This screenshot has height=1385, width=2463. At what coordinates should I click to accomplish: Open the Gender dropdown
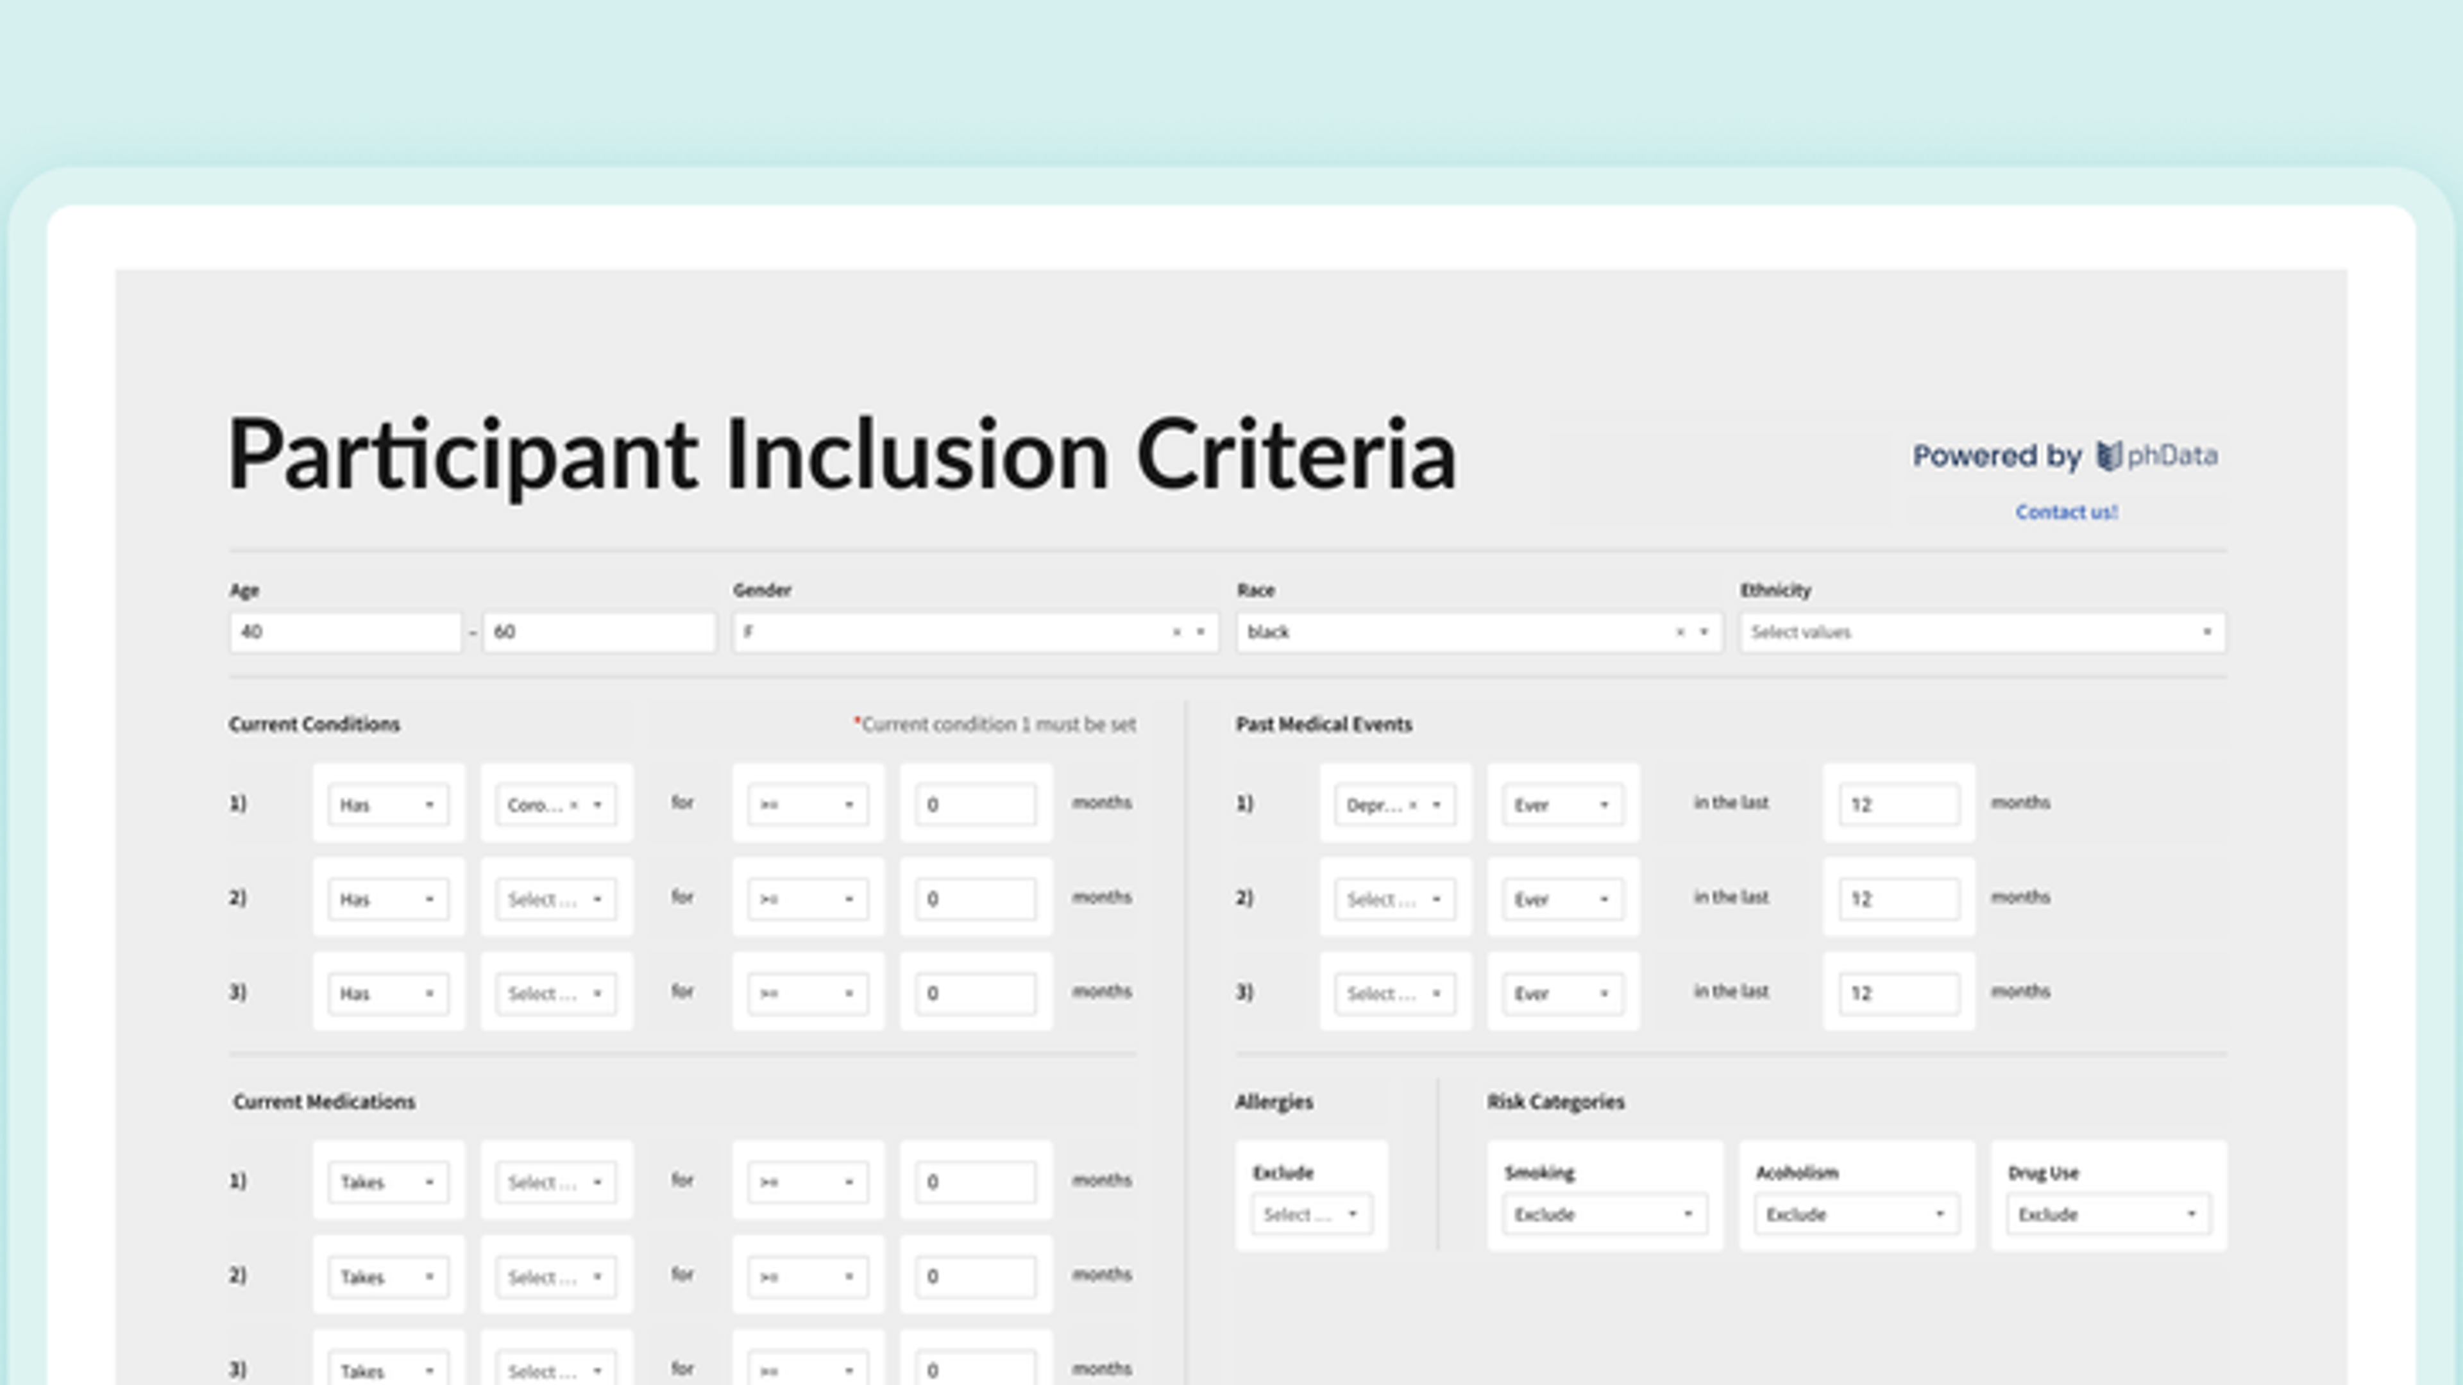[x=975, y=632]
